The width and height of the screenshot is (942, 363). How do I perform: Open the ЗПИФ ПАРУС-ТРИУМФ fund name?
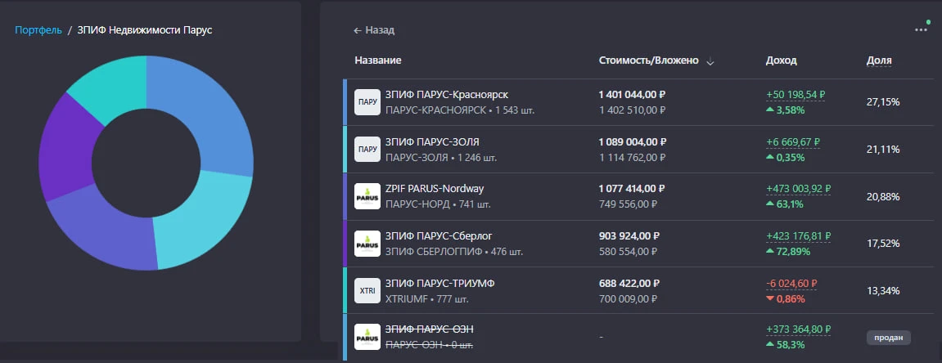(439, 283)
